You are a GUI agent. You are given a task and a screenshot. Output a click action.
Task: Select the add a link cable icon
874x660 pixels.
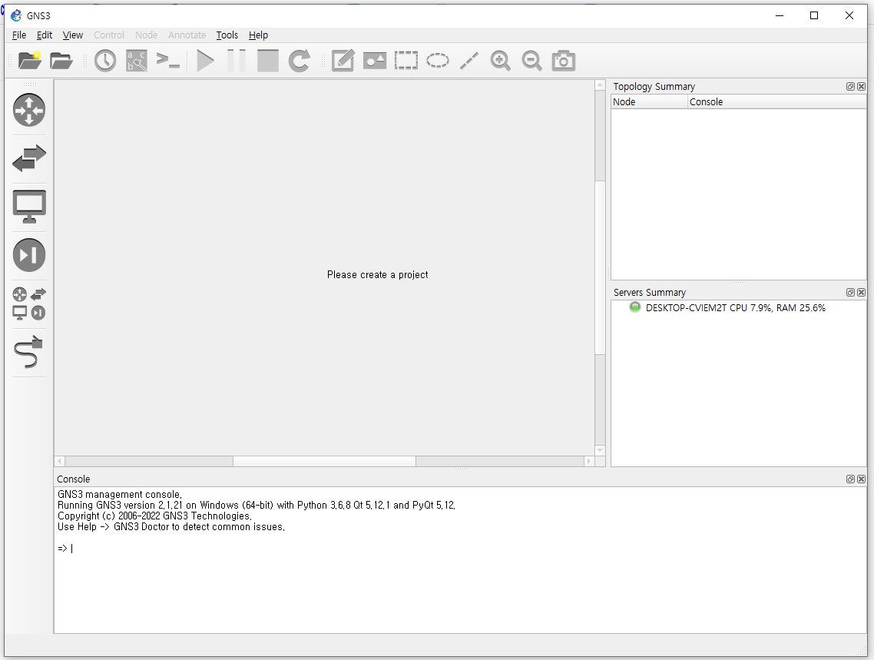click(29, 352)
